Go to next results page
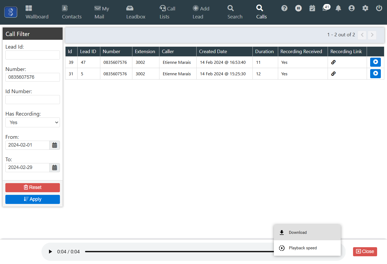This screenshot has height=264, width=387. click(372, 35)
